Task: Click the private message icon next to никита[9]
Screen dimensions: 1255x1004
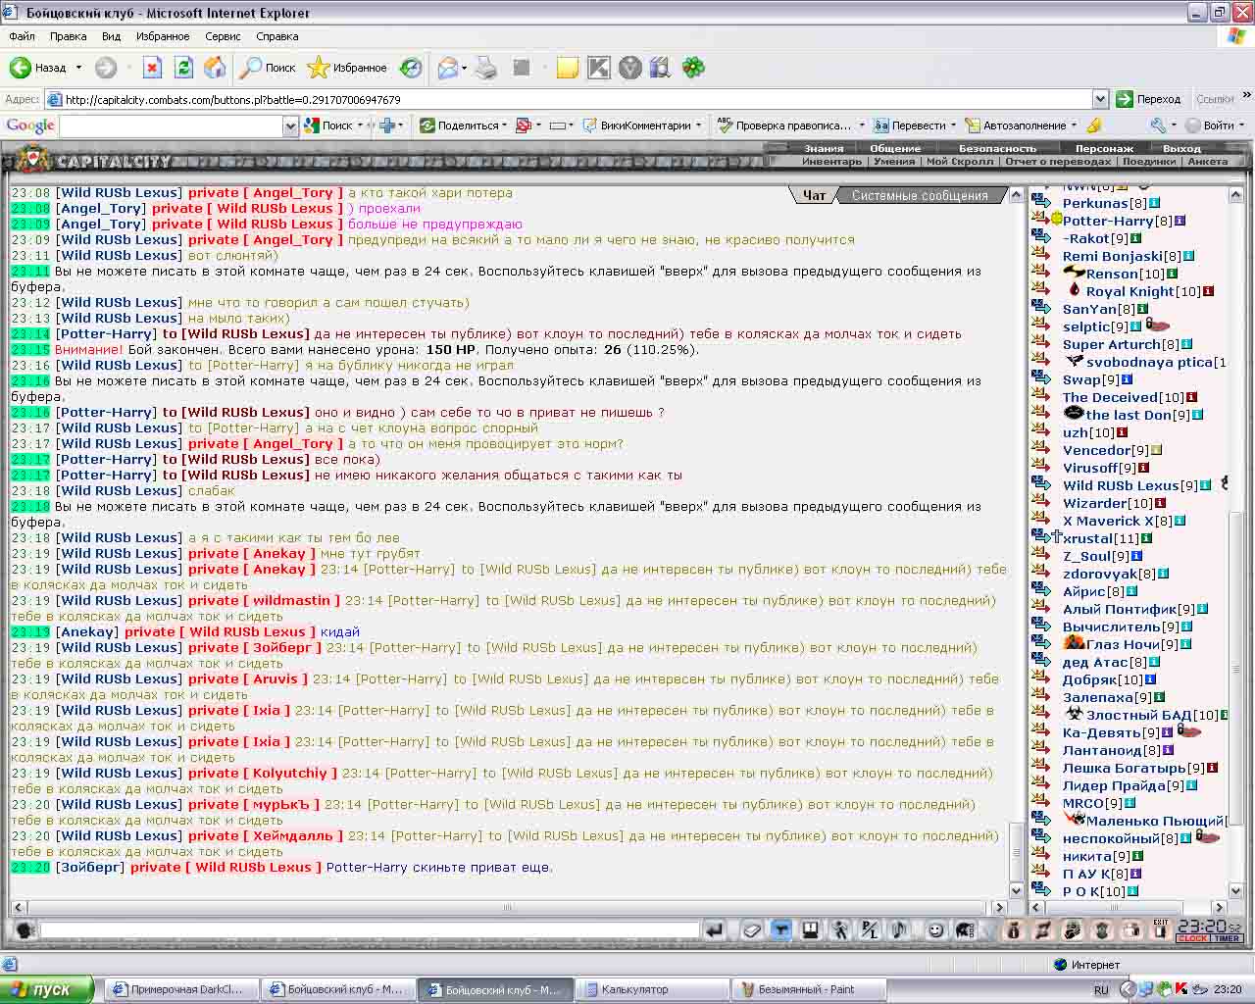Action: click(1041, 856)
